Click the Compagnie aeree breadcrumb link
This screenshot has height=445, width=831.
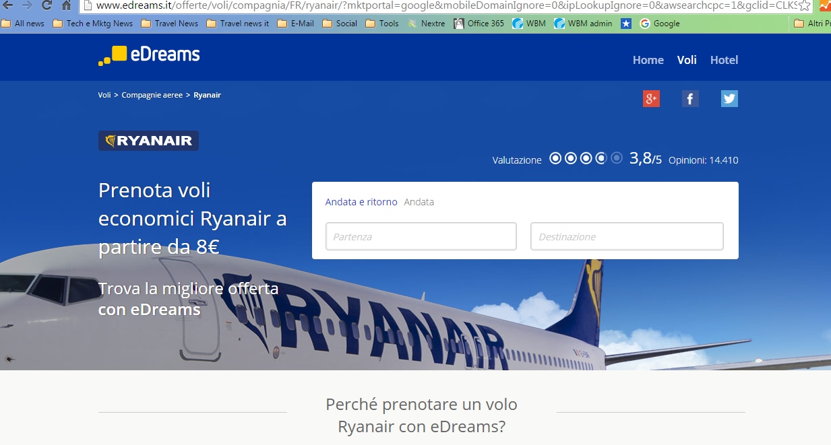click(x=152, y=95)
